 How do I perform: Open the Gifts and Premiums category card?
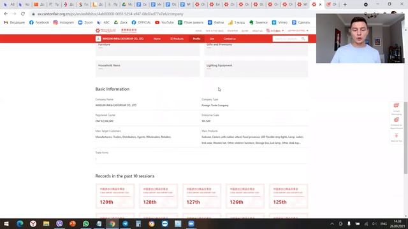coord(256,50)
